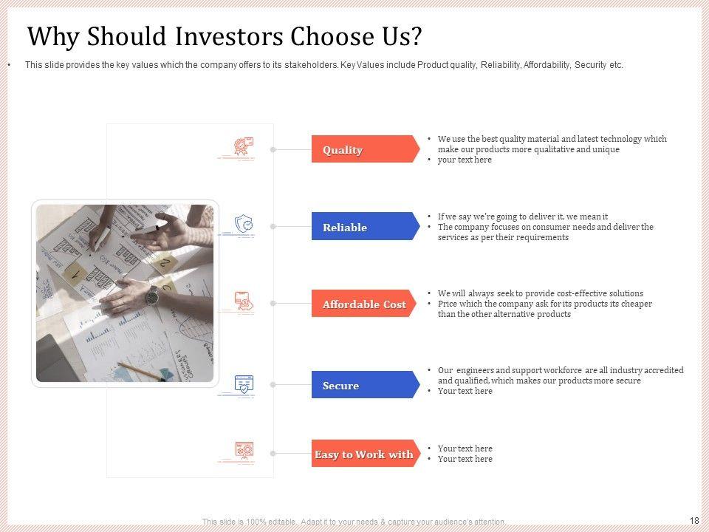Select the Easy to Work with label

[x=364, y=454]
